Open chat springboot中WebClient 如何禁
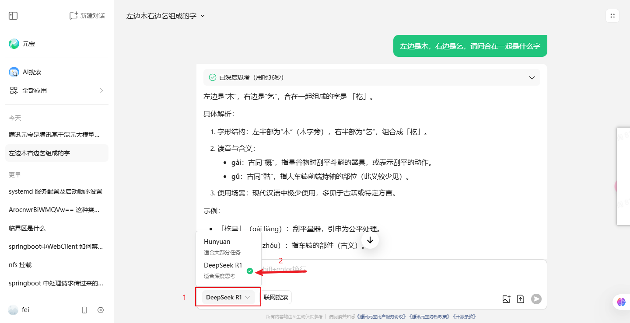The height and width of the screenshot is (323, 630). 57,247
